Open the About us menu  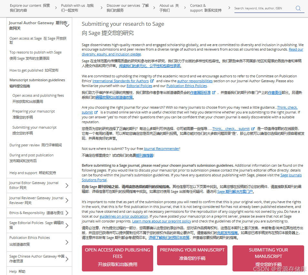click(x=169, y=8)
